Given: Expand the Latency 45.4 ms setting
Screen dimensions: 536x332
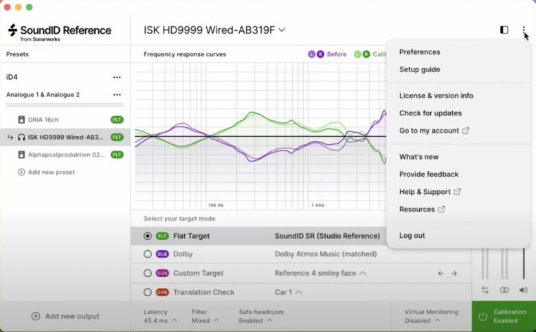Looking at the screenshot, I should pyautogui.click(x=161, y=316).
